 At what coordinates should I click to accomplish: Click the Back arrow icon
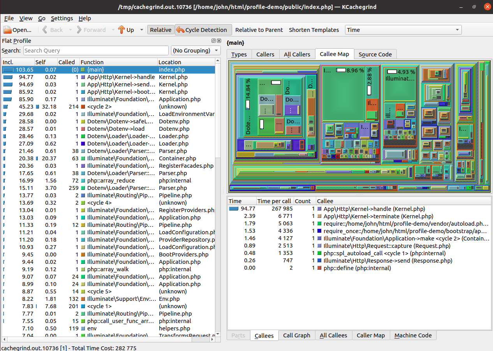(45, 30)
